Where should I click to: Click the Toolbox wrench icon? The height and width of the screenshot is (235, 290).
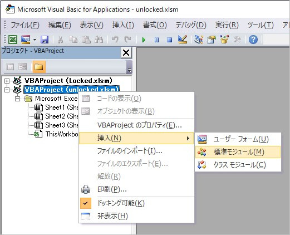pos(237,40)
